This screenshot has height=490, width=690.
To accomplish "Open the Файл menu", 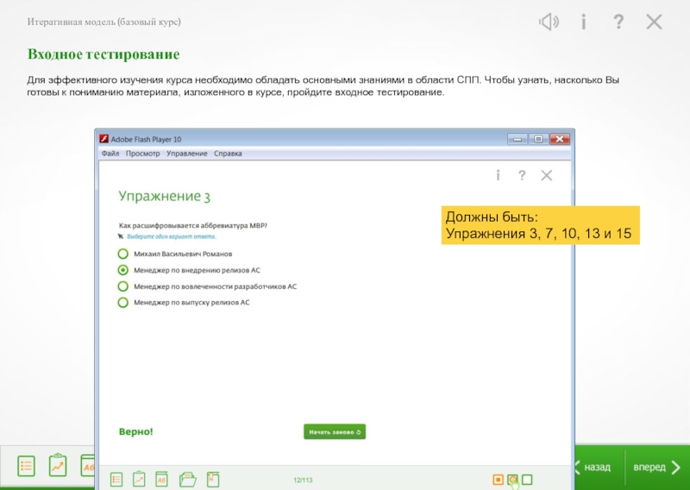I will point(110,154).
